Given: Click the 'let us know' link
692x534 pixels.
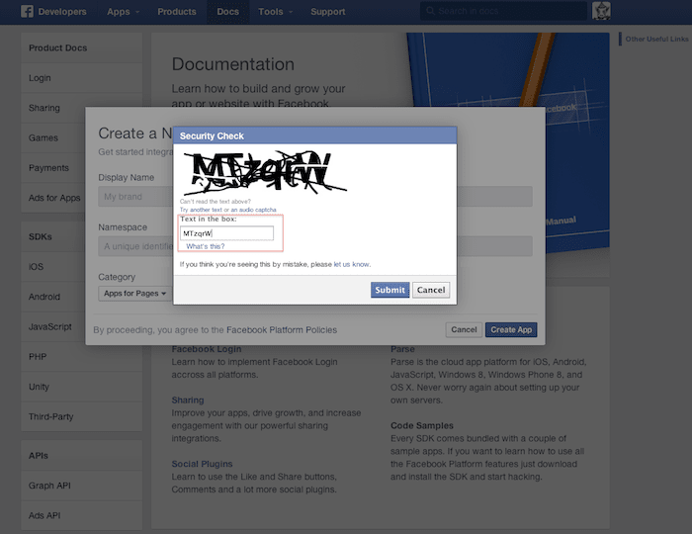Looking at the screenshot, I should (352, 264).
